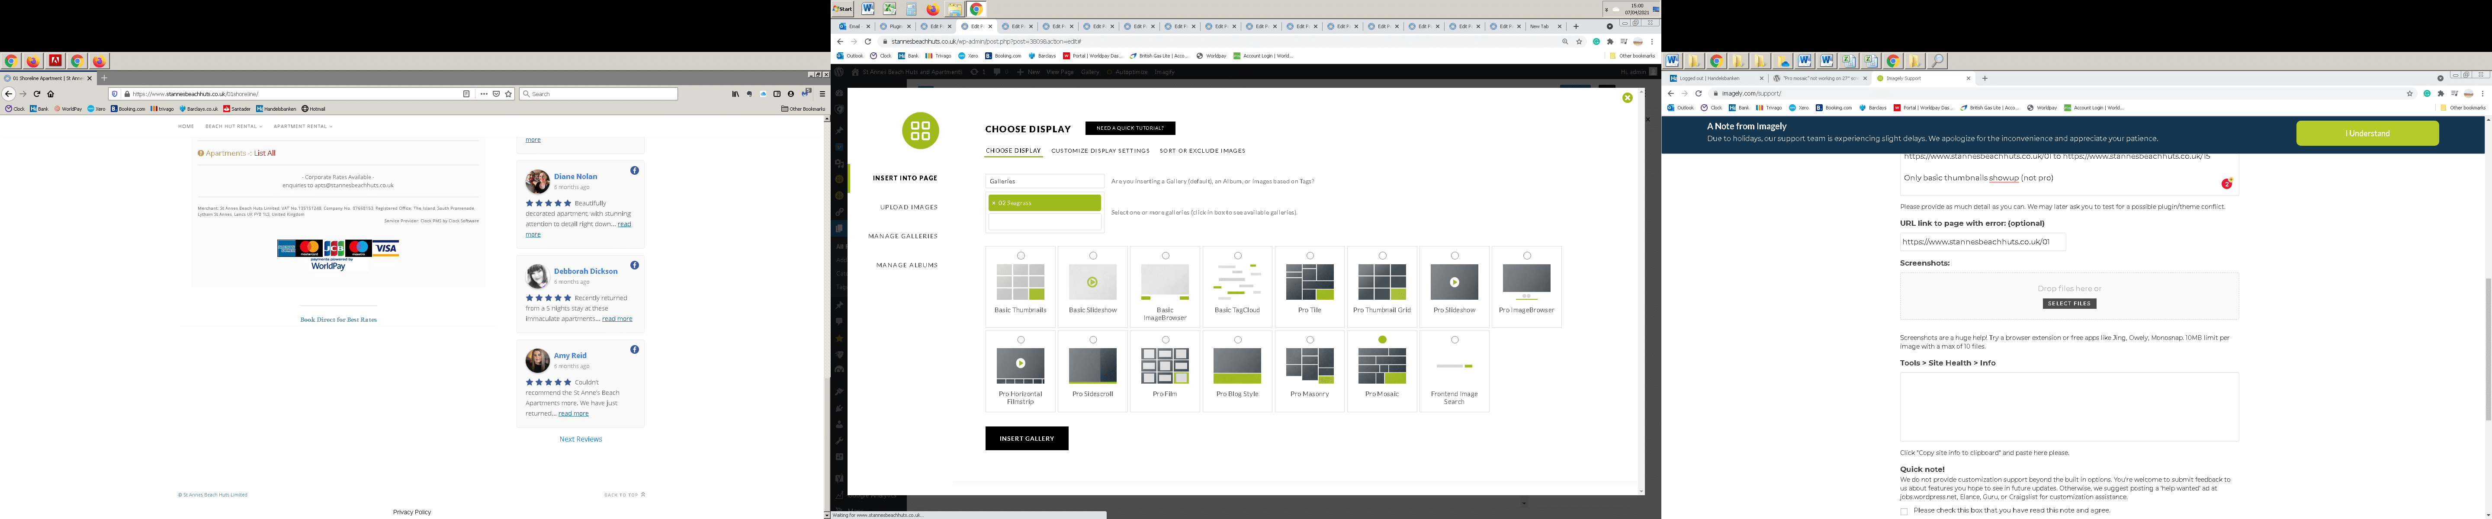This screenshot has height=519, width=2492.
Task: Click Select Files upload button
Action: [x=2069, y=304]
